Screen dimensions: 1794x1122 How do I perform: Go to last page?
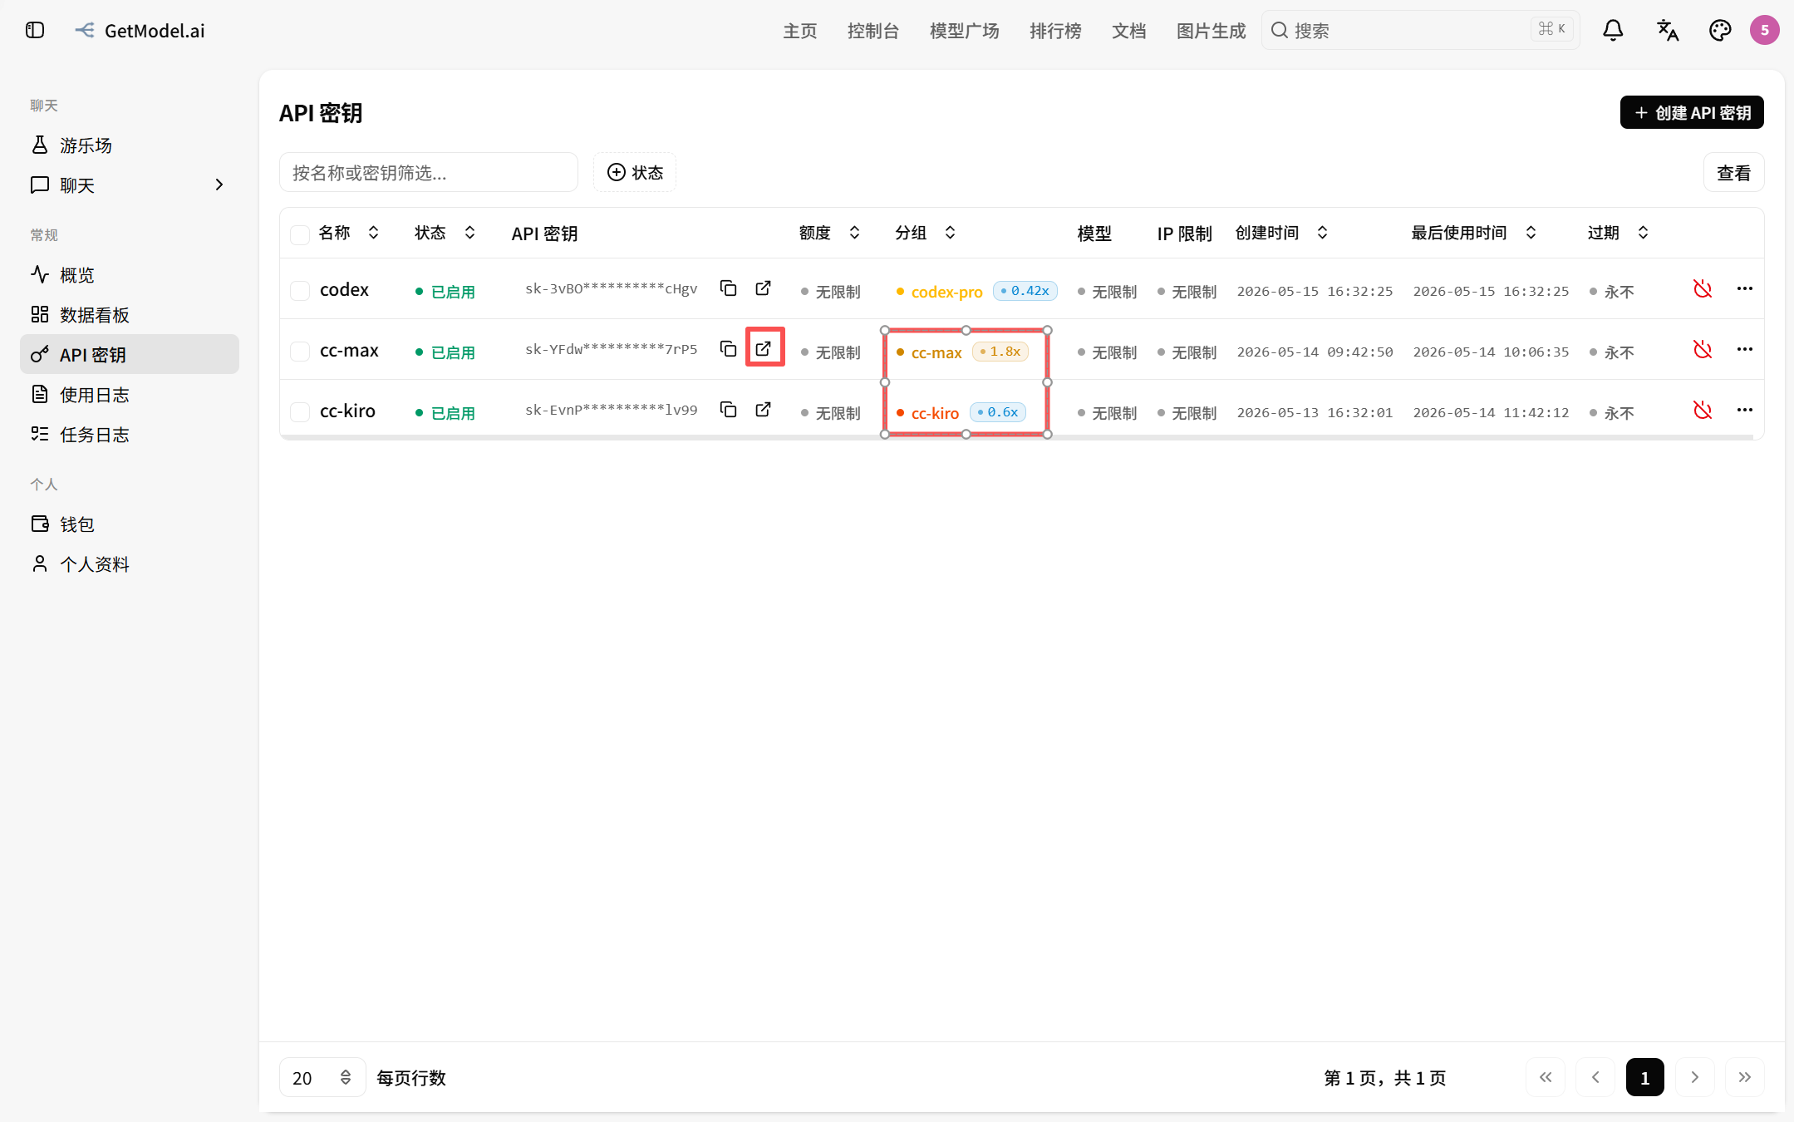(1745, 1077)
